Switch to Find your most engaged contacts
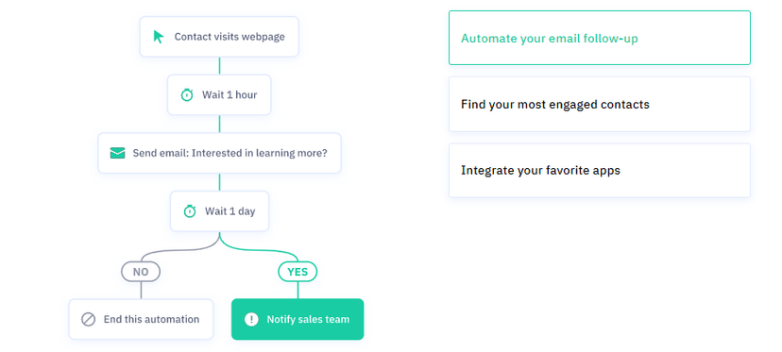Viewport: 782px width, 352px height. coord(600,104)
